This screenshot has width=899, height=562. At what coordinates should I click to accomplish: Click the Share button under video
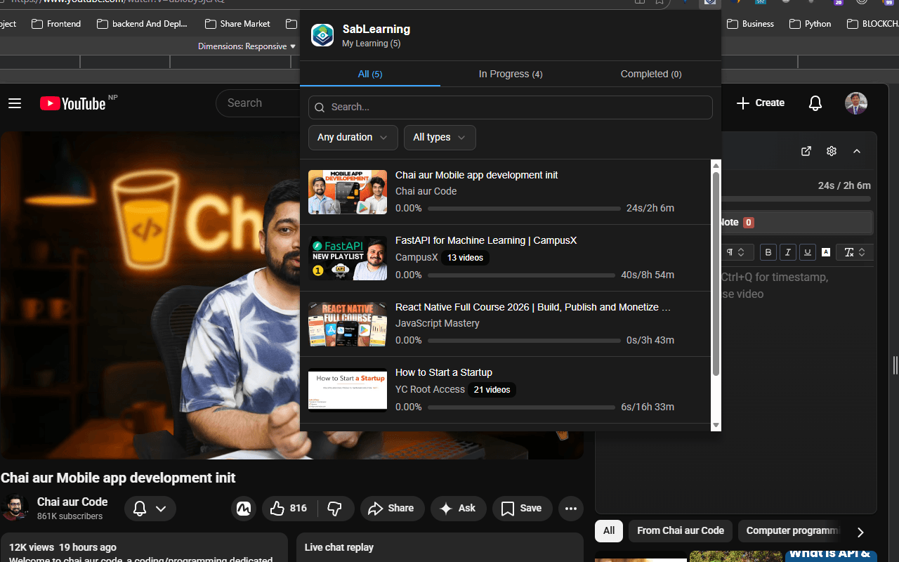pyautogui.click(x=392, y=508)
